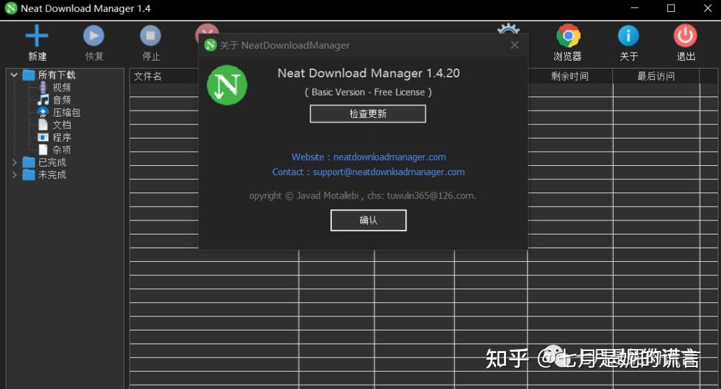Click the green N logo in About dialog
The height and width of the screenshot is (389, 721).
[227, 85]
